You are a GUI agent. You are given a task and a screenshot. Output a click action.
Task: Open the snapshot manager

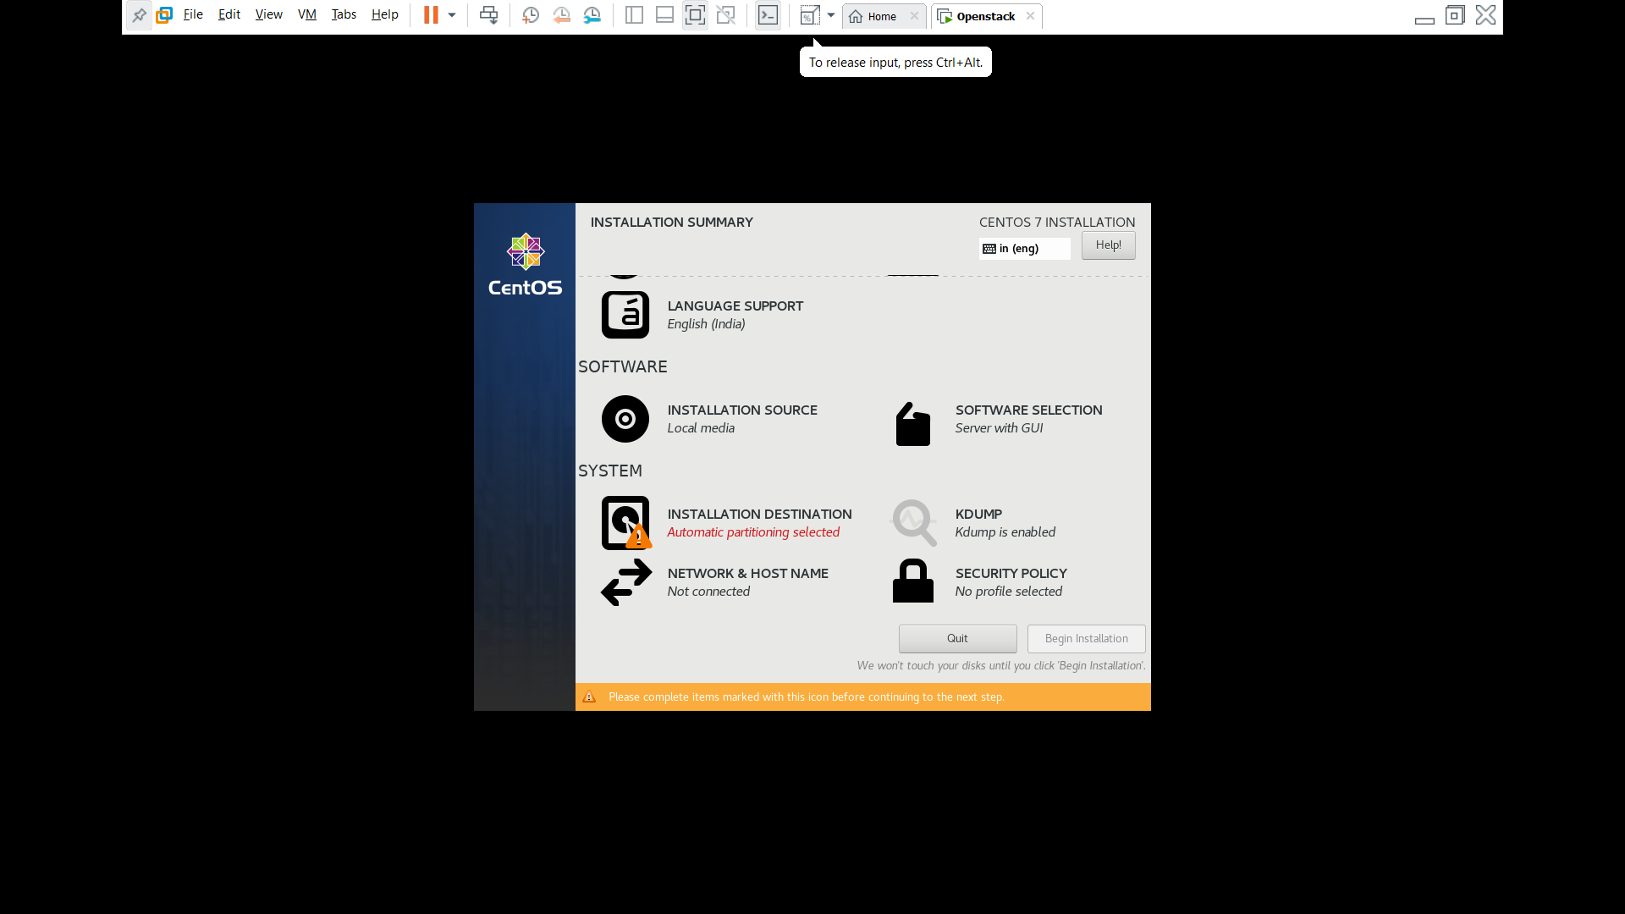(x=592, y=14)
